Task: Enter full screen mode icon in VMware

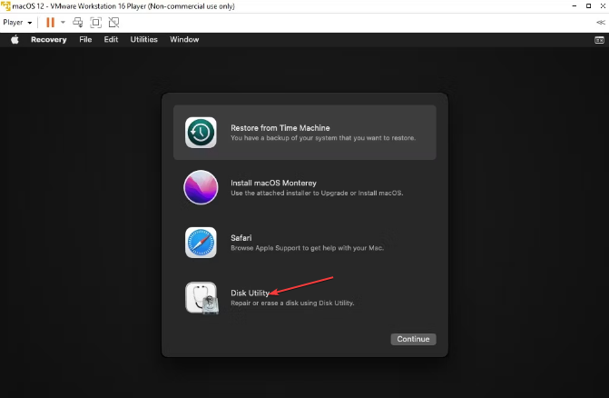Action: (95, 23)
